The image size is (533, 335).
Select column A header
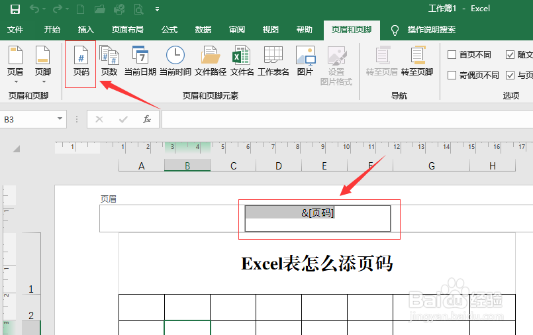pyautogui.click(x=142, y=166)
